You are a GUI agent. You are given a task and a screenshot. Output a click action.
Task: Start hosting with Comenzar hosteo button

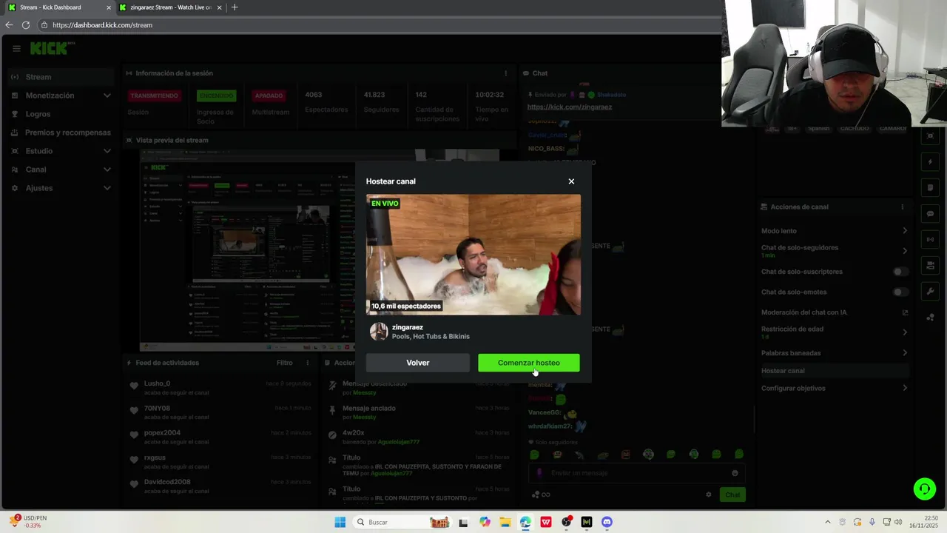pyautogui.click(x=528, y=363)
